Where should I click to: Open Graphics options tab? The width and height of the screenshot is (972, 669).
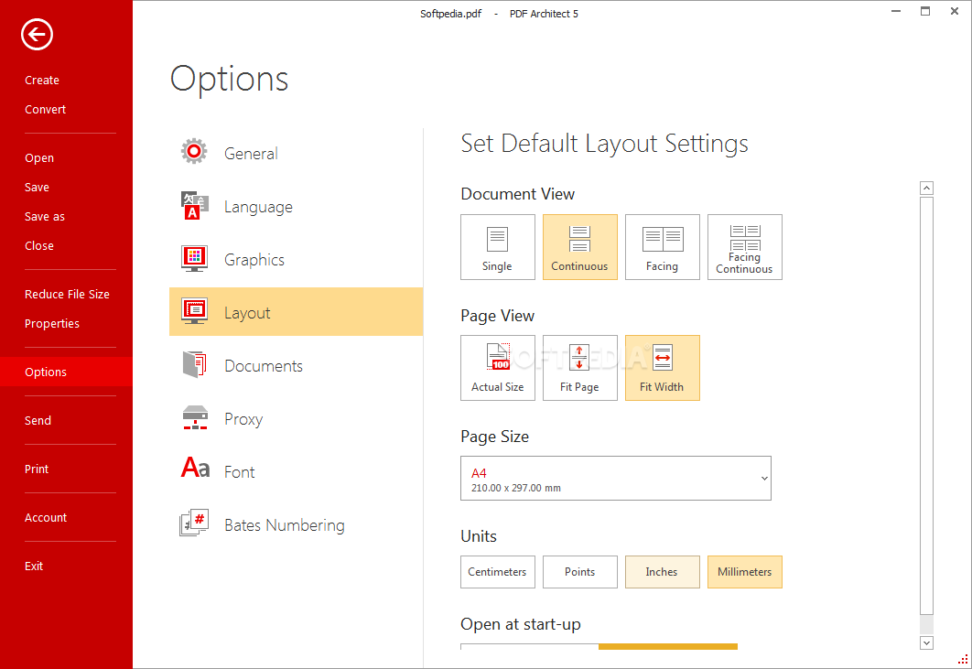click(296, 259)
